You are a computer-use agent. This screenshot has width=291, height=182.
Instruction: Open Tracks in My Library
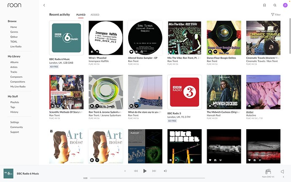tap(14, 72)
